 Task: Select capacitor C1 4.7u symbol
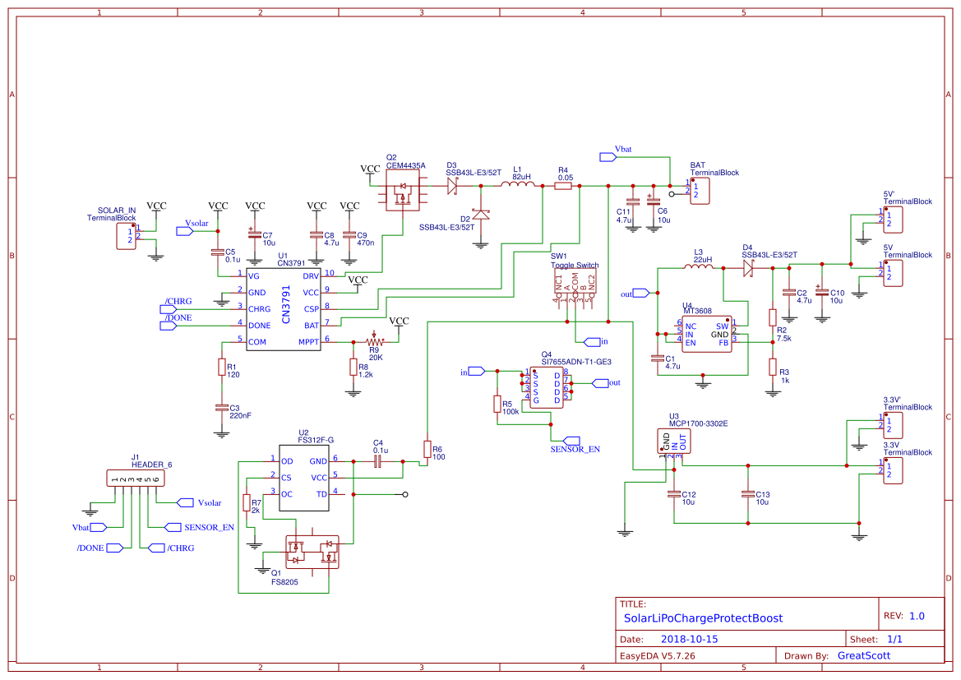[x=658, y=359]
